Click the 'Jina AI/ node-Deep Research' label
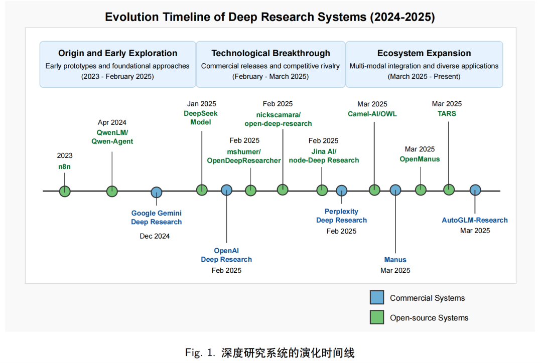Screen dimensions: 542x363 tap(324, 156)
